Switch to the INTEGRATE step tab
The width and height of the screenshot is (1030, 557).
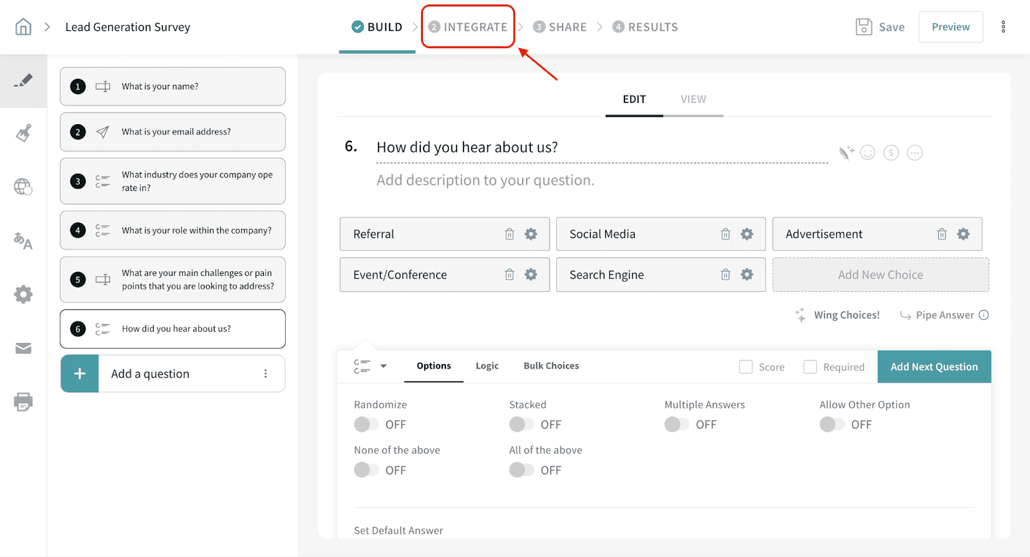click(x=468, y=27)
